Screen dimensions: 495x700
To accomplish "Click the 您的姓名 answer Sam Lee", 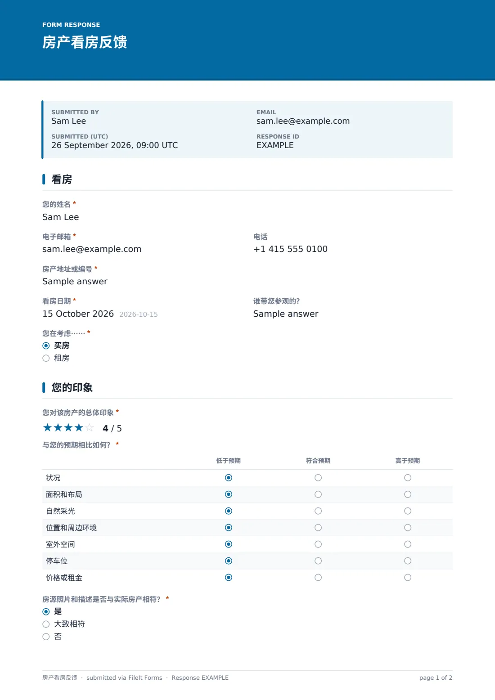I will coord(61,217).
